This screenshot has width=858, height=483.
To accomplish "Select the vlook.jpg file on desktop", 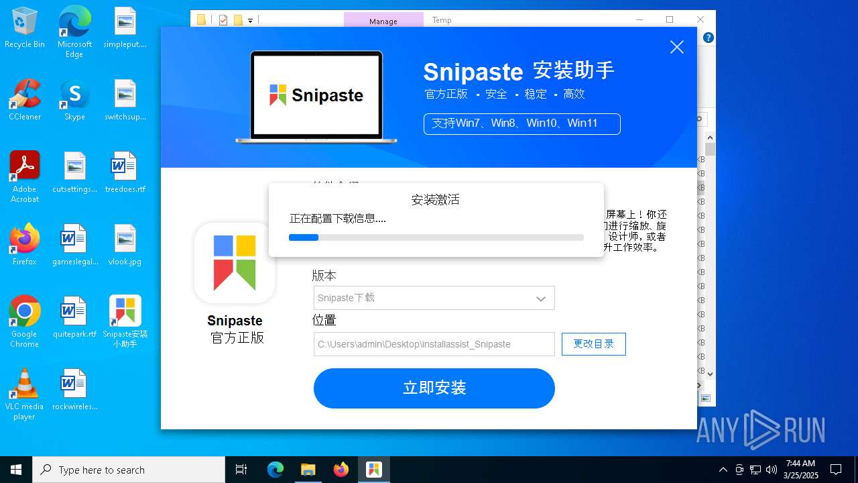I will click(x=125, y=246).
